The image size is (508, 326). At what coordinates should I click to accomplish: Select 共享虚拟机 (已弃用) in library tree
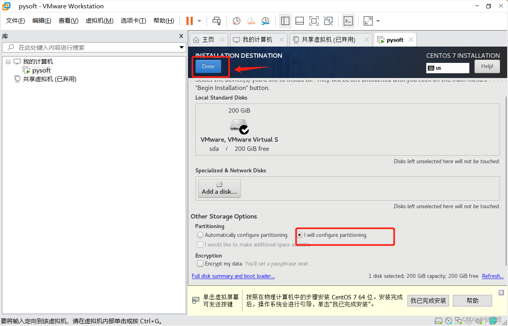(49, 79)
